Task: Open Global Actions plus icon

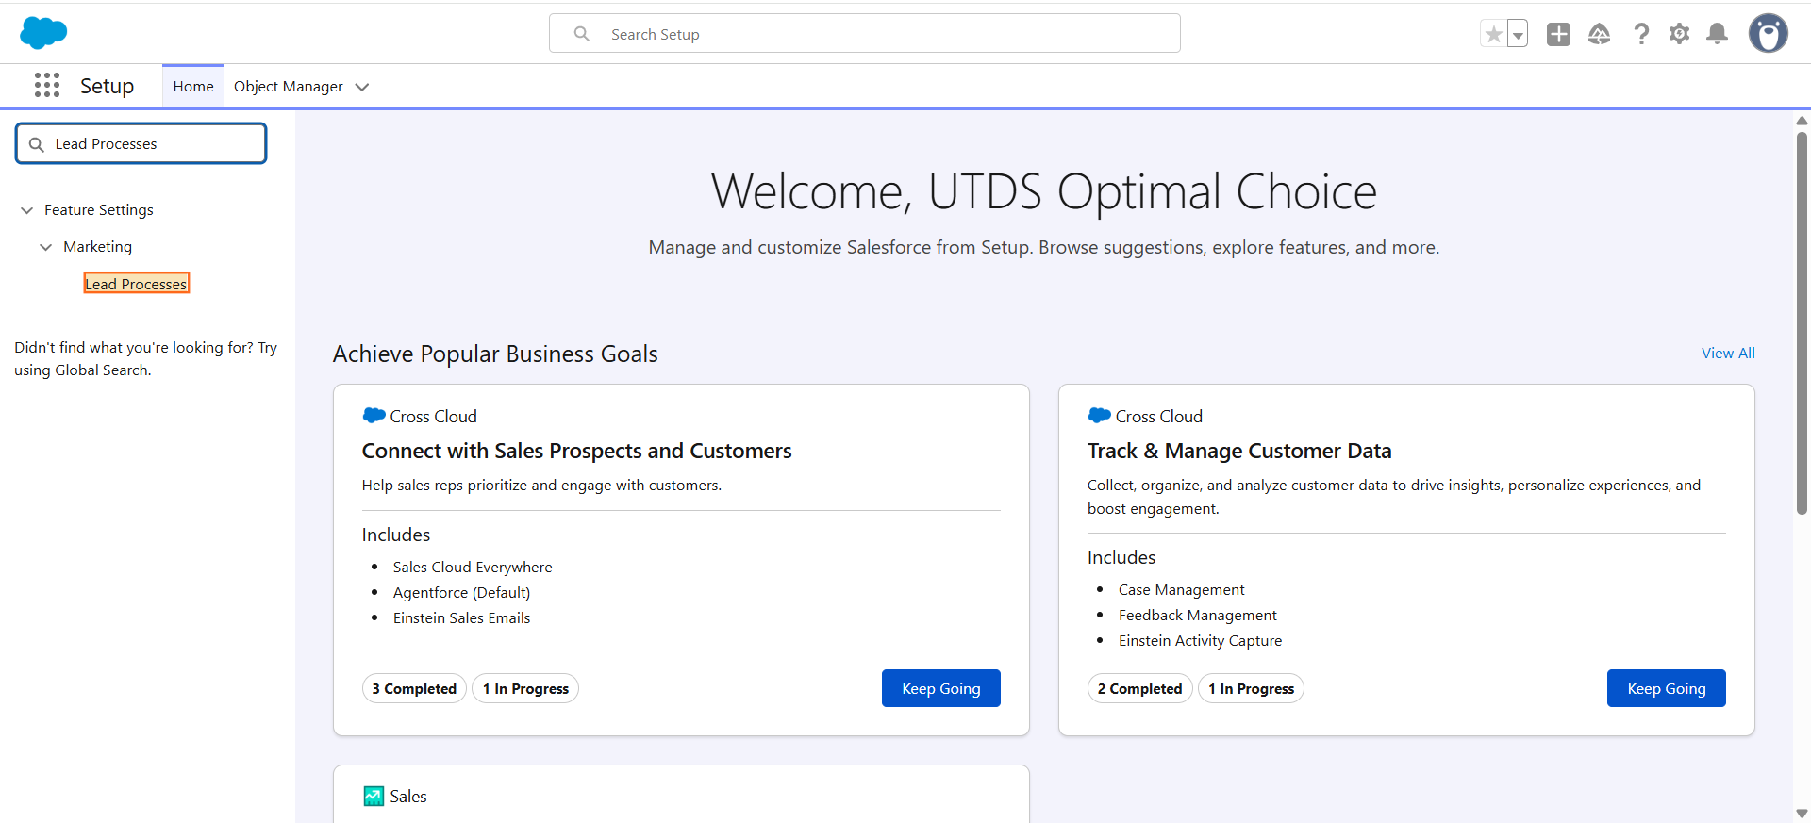Action: pyautogui.click(x=1558, y=34)
